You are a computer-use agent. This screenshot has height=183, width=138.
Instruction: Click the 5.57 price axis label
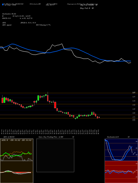click(134, 97)
